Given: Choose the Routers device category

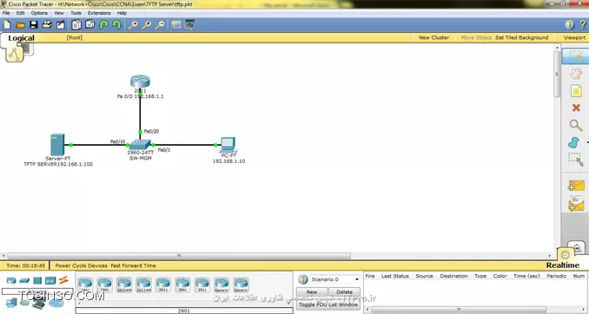Looking at the screenshot, I should pos(11,280).
